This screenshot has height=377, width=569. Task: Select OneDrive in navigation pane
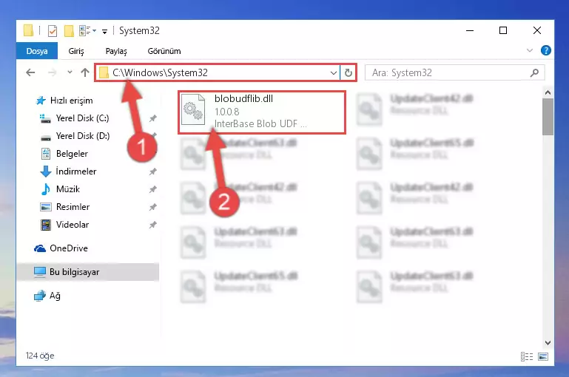69,248
